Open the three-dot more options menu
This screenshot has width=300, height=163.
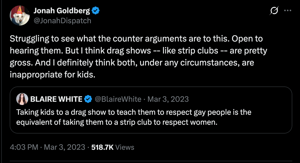(288, 11)
